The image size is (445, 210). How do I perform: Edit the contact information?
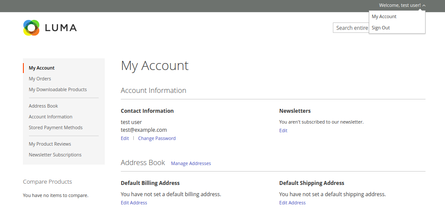click(125, 138)
